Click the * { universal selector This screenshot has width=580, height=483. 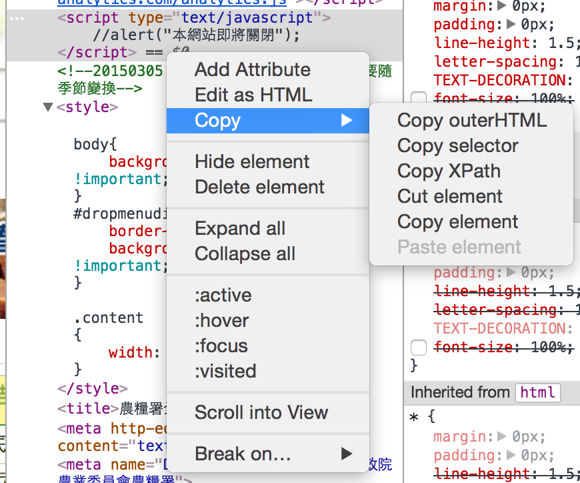pos(423,417)
